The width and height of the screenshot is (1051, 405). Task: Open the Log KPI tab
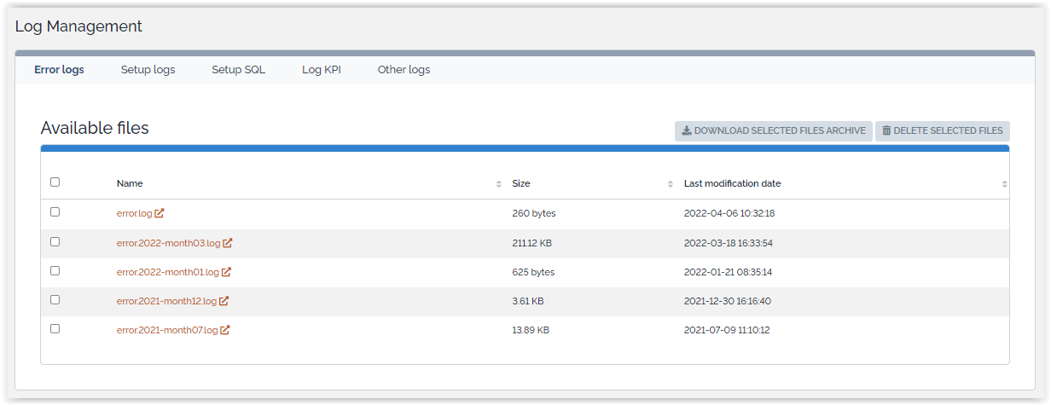pos(322,70)
